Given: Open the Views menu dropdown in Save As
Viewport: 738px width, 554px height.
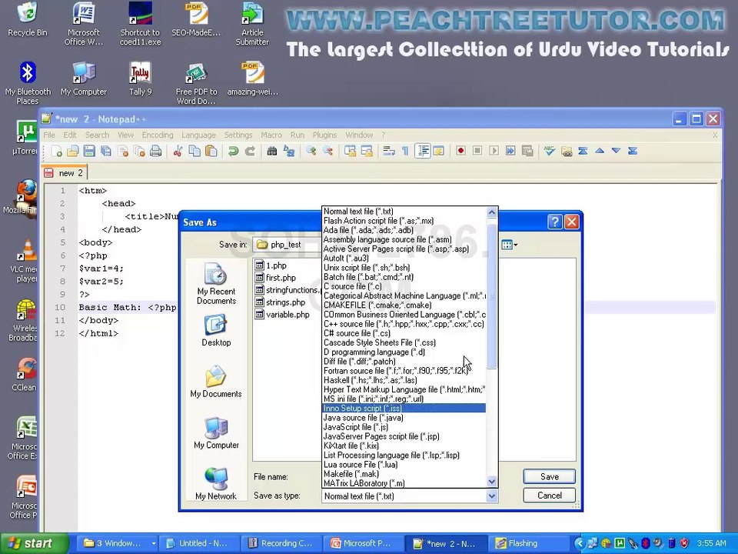Looking at the screenshot, I should click(x=509, y=245).
